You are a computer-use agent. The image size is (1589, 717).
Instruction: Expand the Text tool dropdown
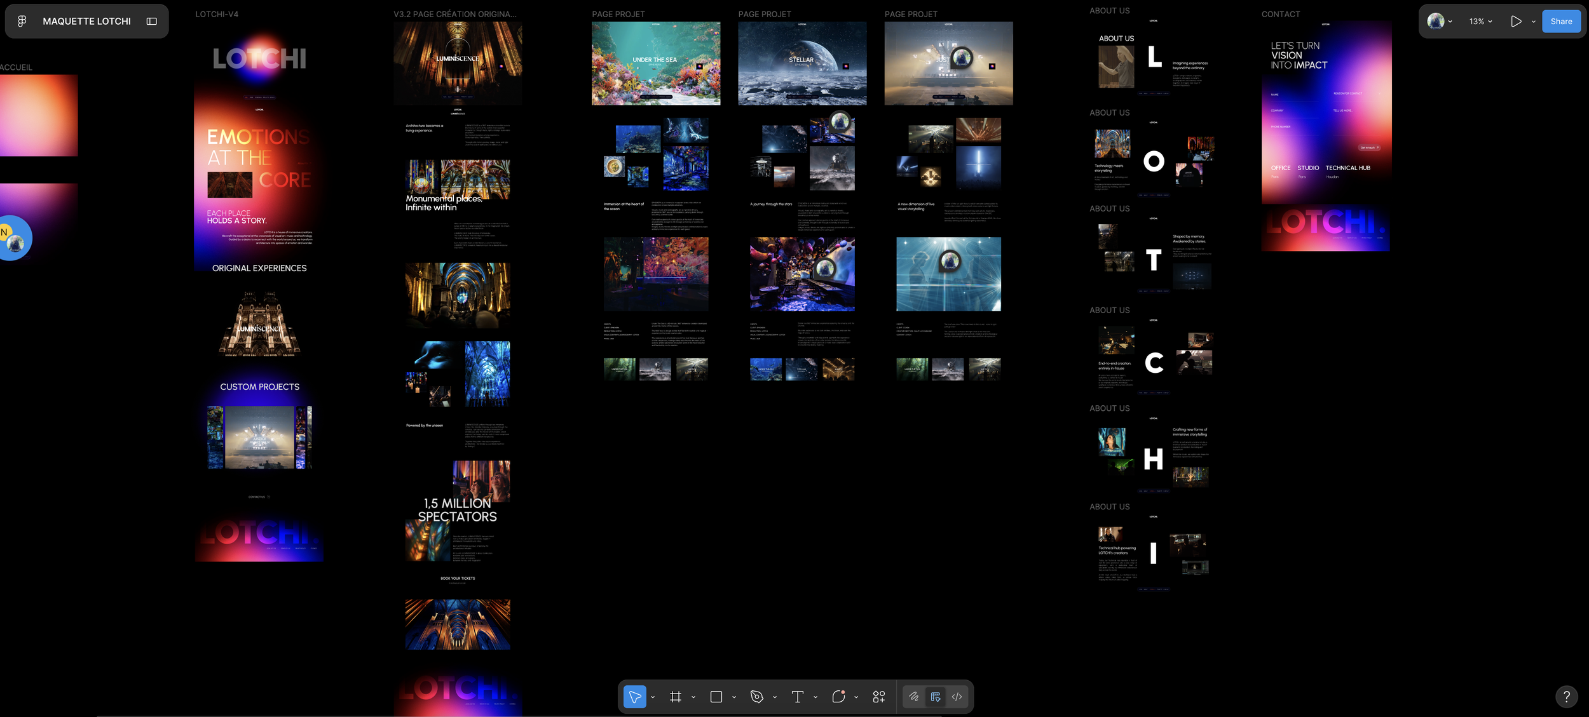coord(815,697)
